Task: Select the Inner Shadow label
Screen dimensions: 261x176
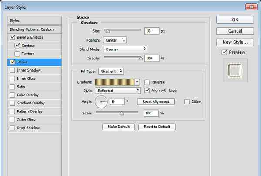Action: [29, 70]
